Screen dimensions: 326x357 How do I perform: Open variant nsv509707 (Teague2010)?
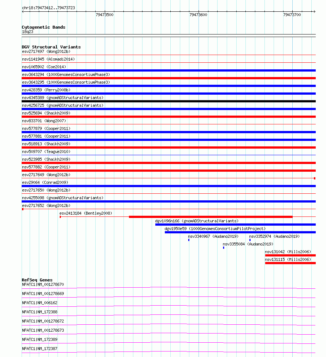[46, 152]
